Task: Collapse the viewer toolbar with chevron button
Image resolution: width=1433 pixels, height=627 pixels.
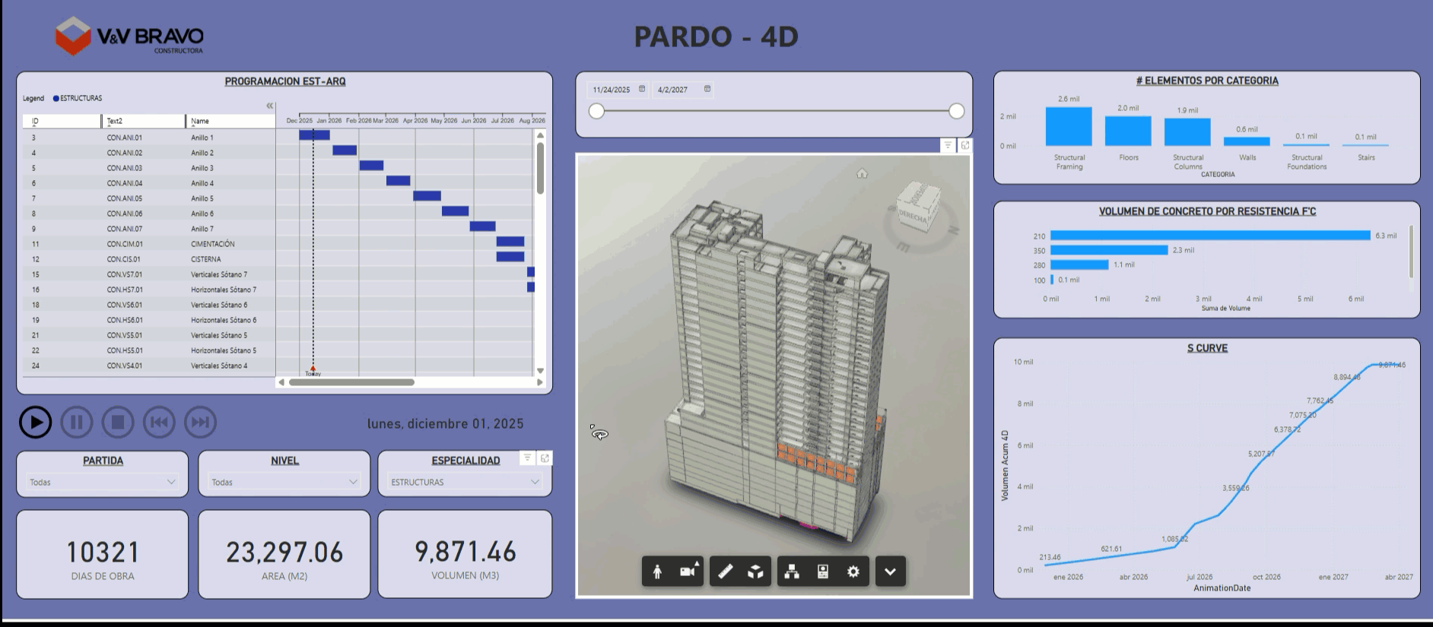Action: pyautogui.click(x=890, y=572)
